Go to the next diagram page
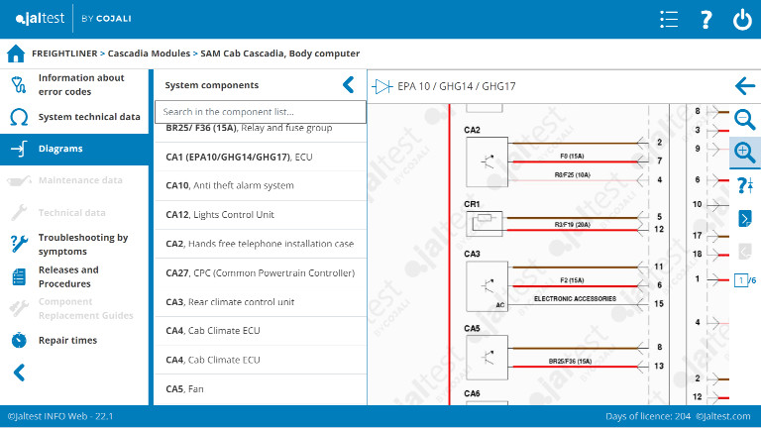Viewport: 761px width, 428px height. (745, 218)
